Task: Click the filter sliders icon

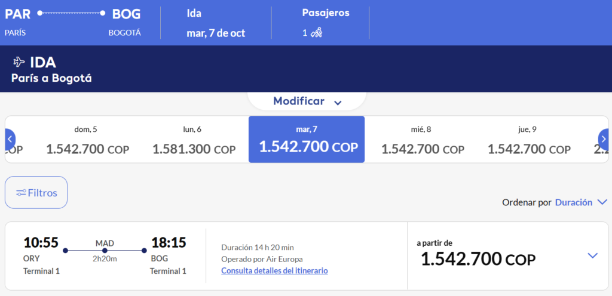Action: [21, 193]
